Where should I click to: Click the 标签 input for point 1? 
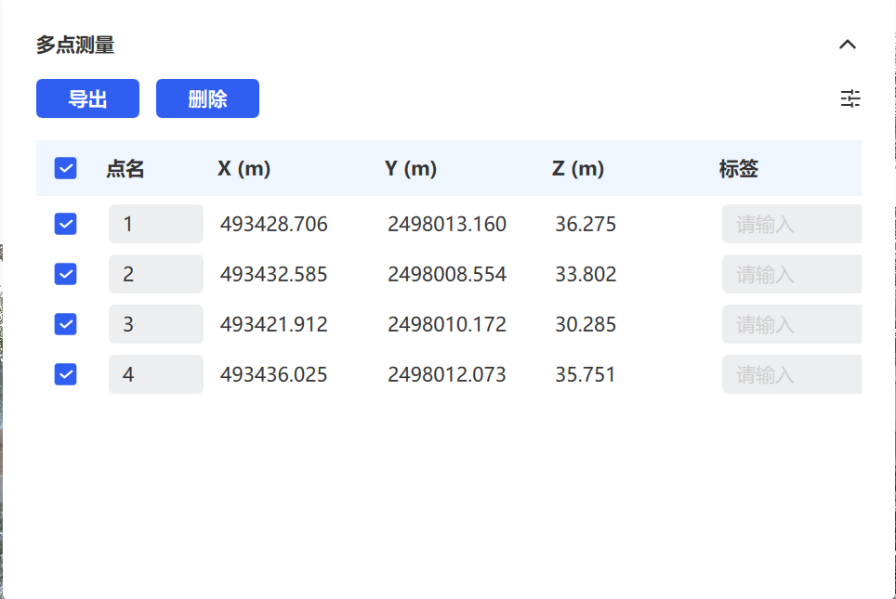[792, 224]
